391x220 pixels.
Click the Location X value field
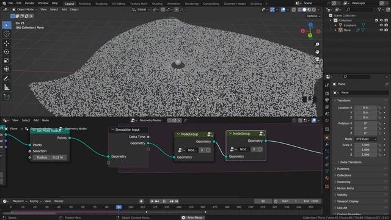[x=365, y=108]
